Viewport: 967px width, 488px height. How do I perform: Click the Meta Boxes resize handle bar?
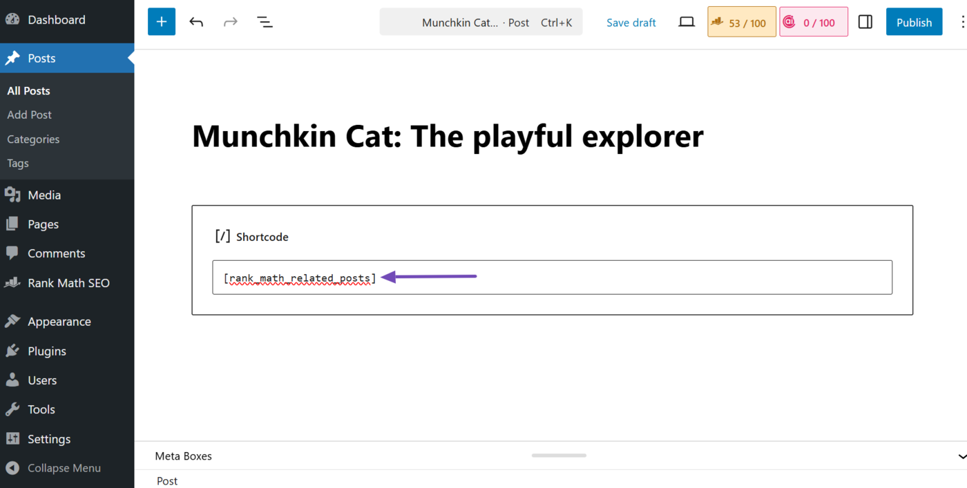[x=558, y=456]
